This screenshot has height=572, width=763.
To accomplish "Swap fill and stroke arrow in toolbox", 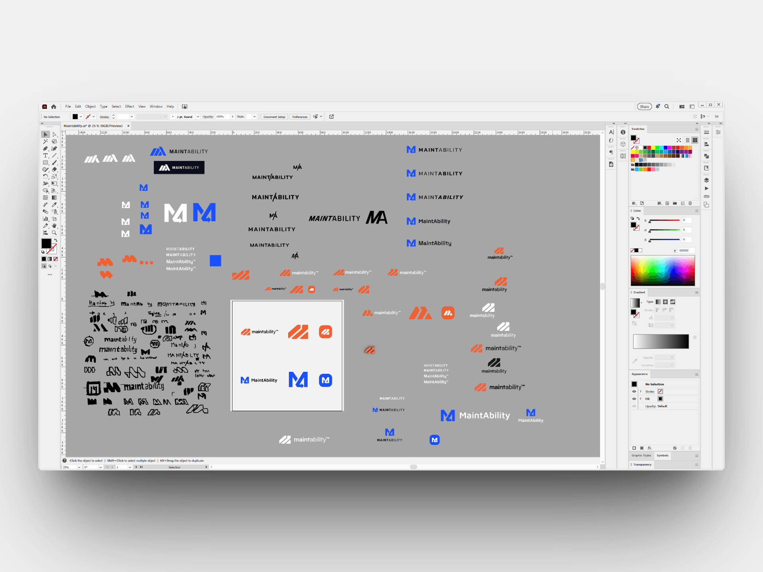I will 56,240.
